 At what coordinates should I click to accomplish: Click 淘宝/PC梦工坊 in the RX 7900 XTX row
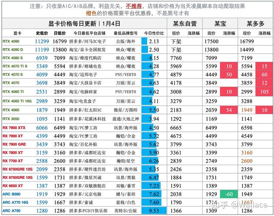click(x=83, y=128)
